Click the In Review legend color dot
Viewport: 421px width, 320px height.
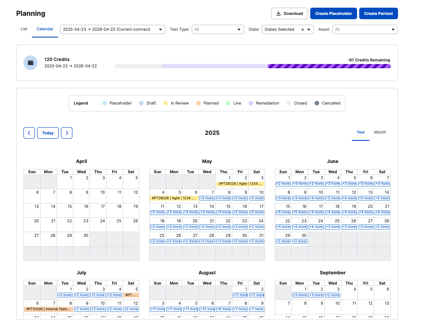(166, 103)
